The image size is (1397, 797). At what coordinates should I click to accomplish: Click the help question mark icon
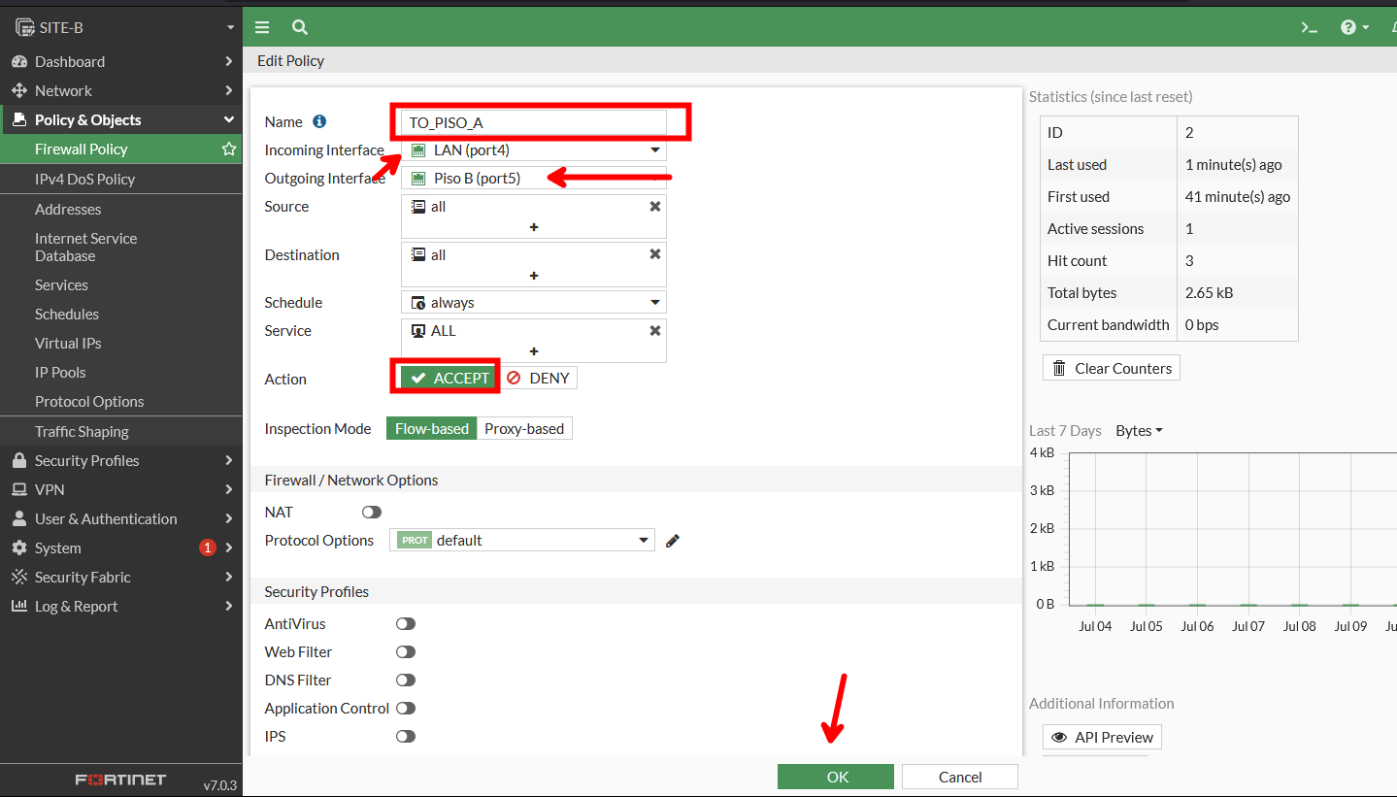(1348, 27)
